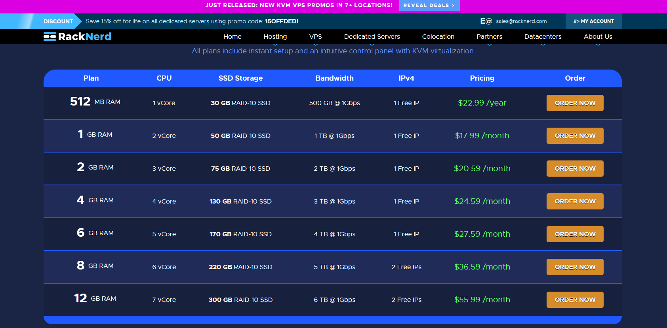Click the Pricing column header
Image resolution: width=667 pixels, height=328 pixels.
482,78
